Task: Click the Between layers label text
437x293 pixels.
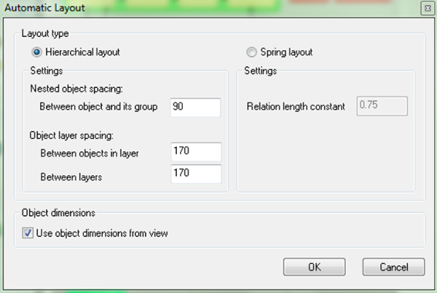Action: tap(71, 177)
